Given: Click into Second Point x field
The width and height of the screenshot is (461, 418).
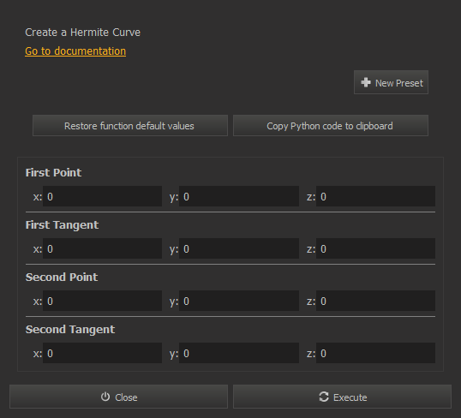Looking at the screenshot, I should click(x=102, y=301).
